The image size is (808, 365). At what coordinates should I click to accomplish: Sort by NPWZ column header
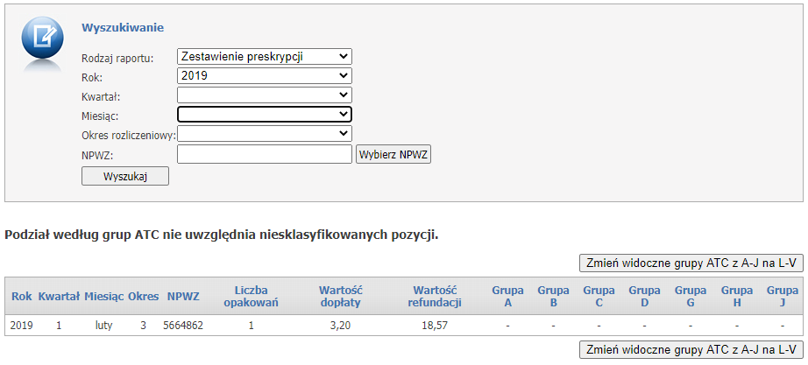(183, 297)
